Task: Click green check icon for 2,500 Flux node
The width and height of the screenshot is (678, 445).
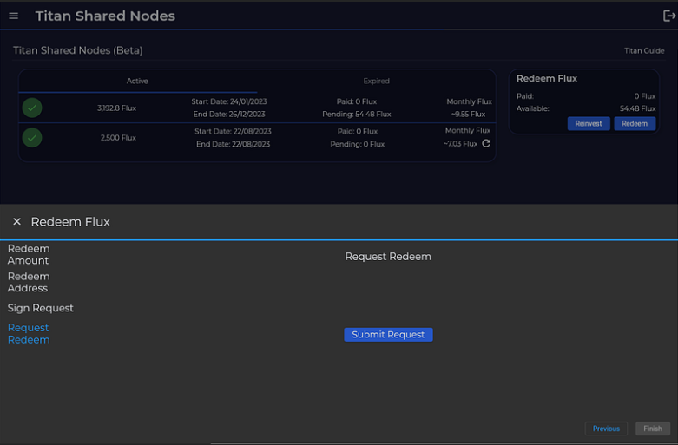Action: click(32, 138)
